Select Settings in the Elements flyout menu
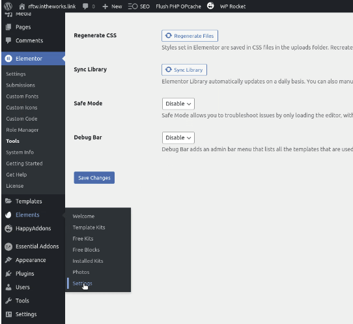 (x=82, y=283)
